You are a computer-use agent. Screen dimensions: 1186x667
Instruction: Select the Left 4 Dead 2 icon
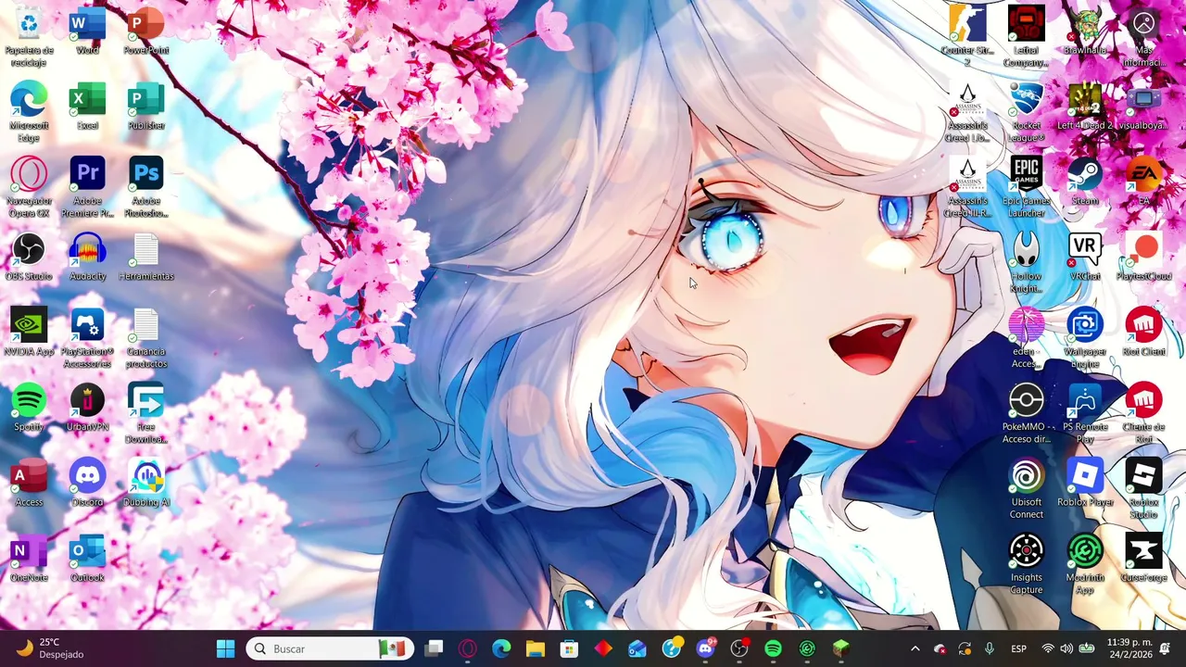1084,105
